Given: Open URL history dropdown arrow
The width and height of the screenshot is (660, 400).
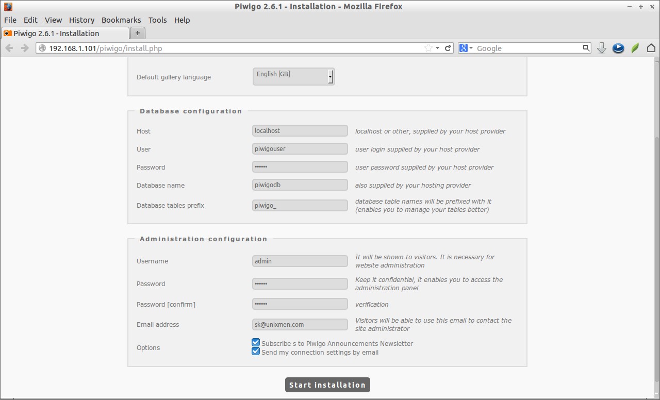Looking at the screenshot, I should pyautogui.click(x=437, y=48).
